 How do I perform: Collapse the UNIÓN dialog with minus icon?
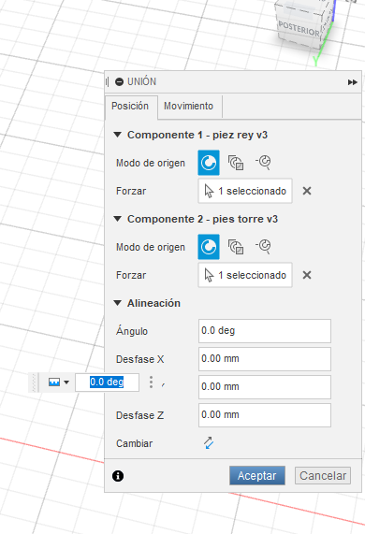pos(119,81)
